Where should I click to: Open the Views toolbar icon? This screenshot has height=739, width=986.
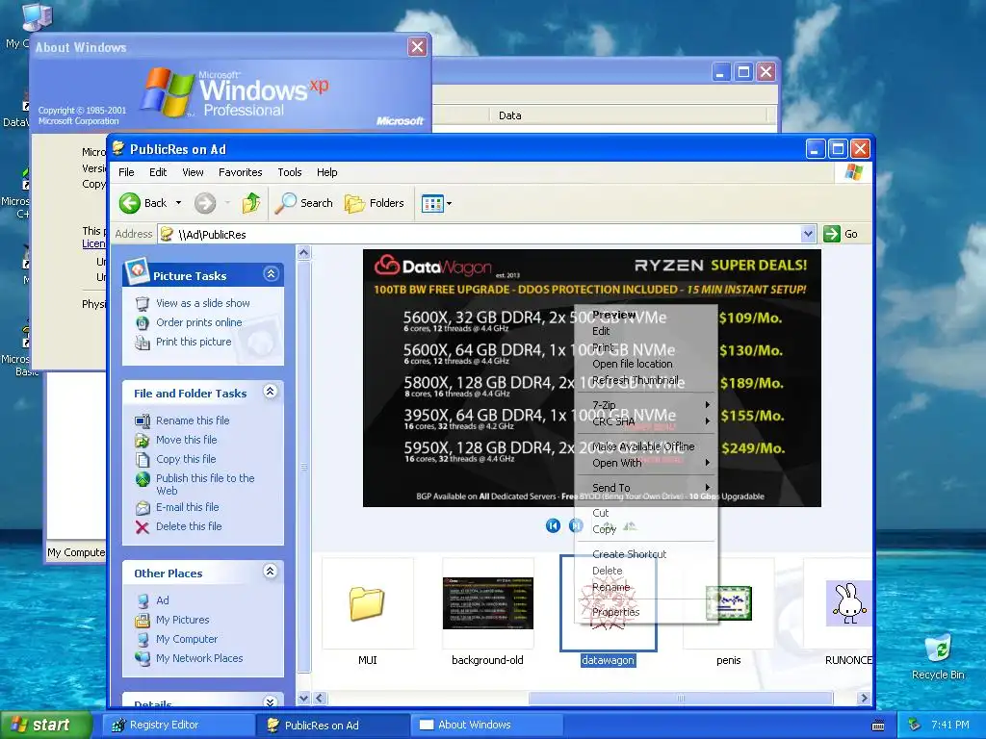(432, 203)
